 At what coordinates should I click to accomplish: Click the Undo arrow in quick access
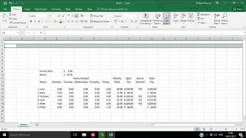pos(10,3)
